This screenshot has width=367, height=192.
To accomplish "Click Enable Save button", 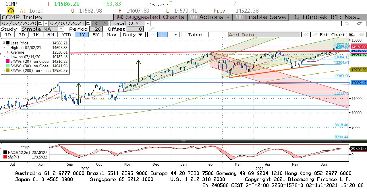I will [261, 17].
